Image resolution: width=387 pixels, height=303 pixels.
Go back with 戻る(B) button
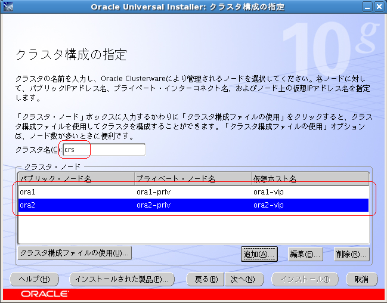pos(205,279)
